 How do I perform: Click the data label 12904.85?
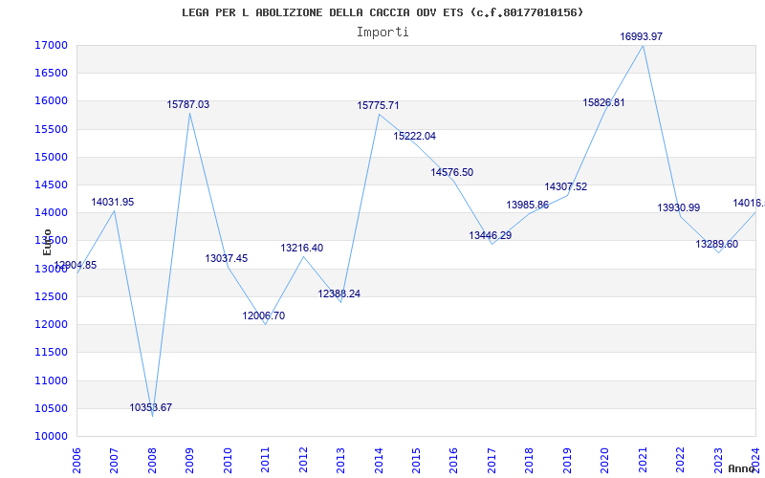coord(76,266)
